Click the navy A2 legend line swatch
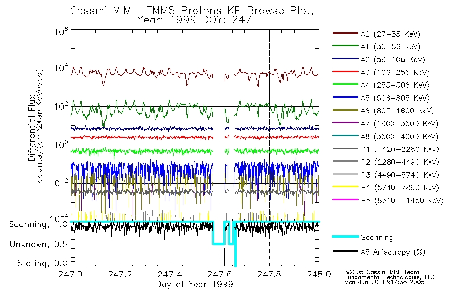 pyautogui.click(x=345, y=59)
